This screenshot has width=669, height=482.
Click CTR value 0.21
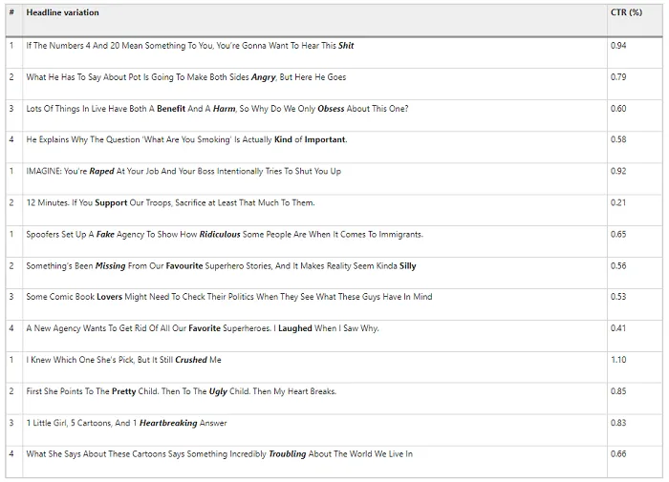618,203
